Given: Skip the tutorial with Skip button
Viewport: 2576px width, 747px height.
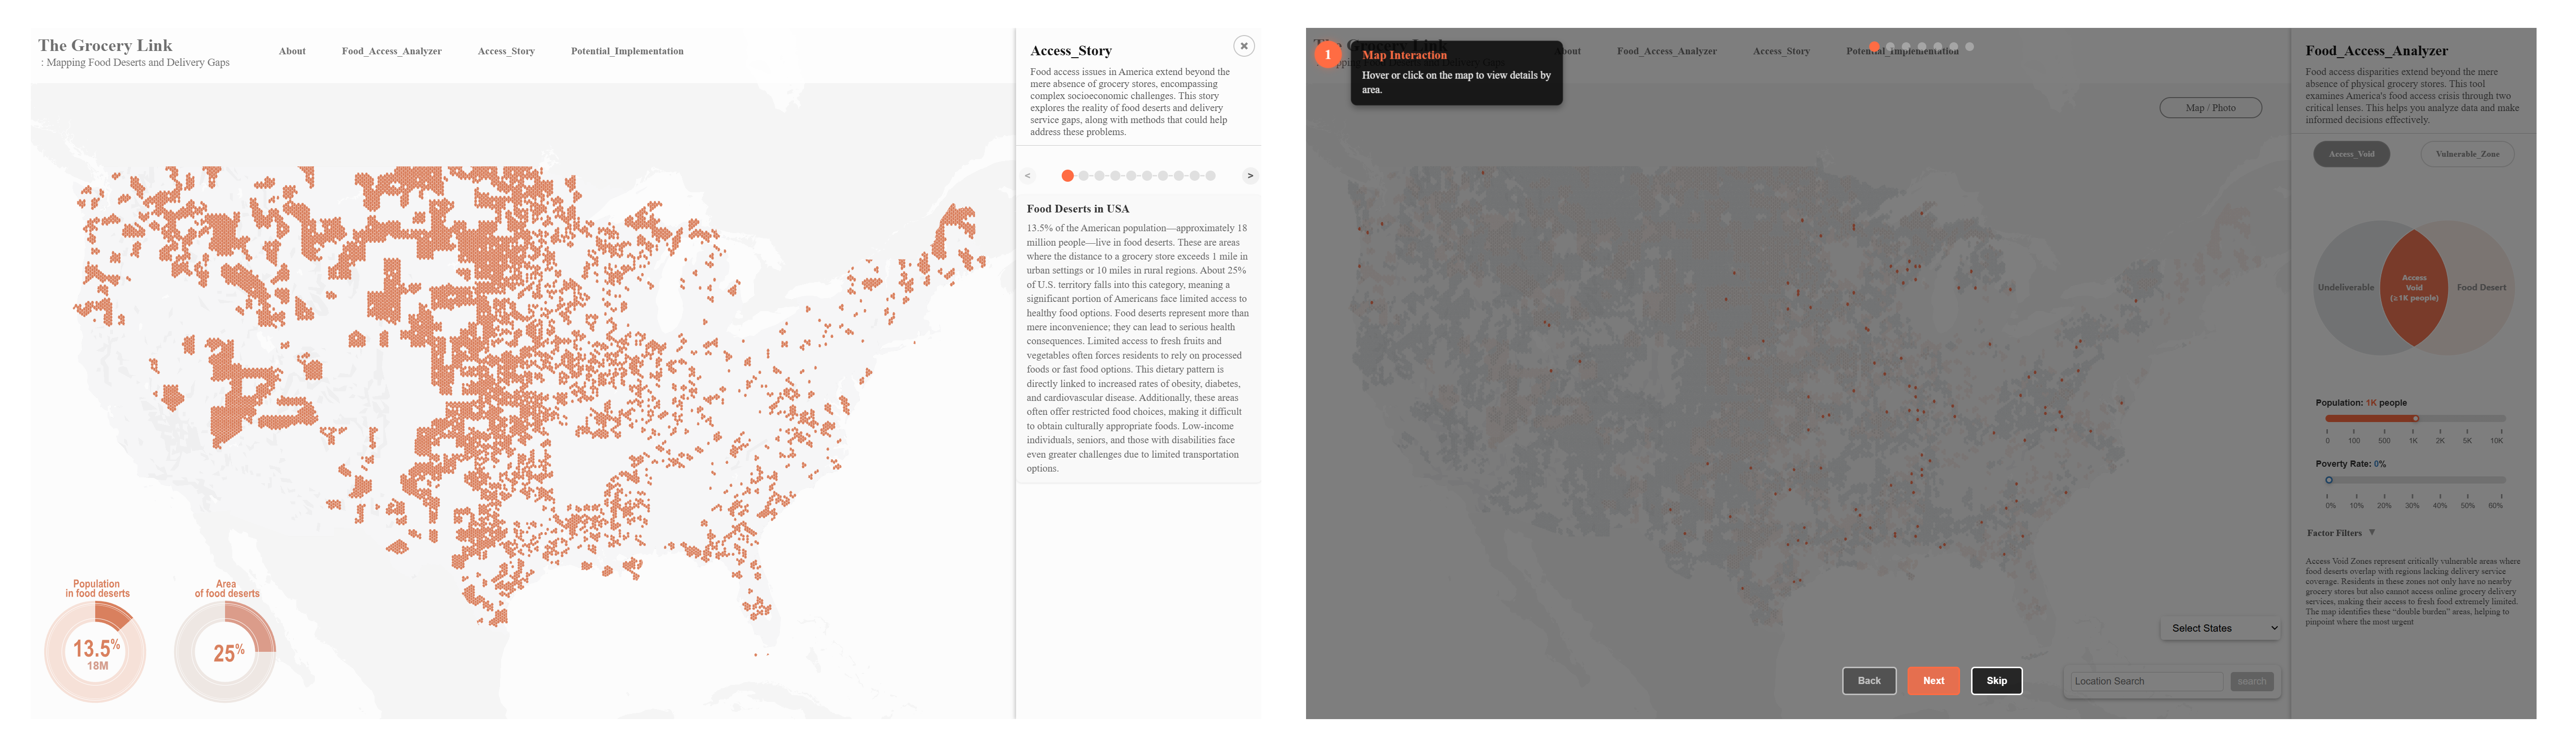Looking at the screenshot, I should click(x=1996, y=681).
